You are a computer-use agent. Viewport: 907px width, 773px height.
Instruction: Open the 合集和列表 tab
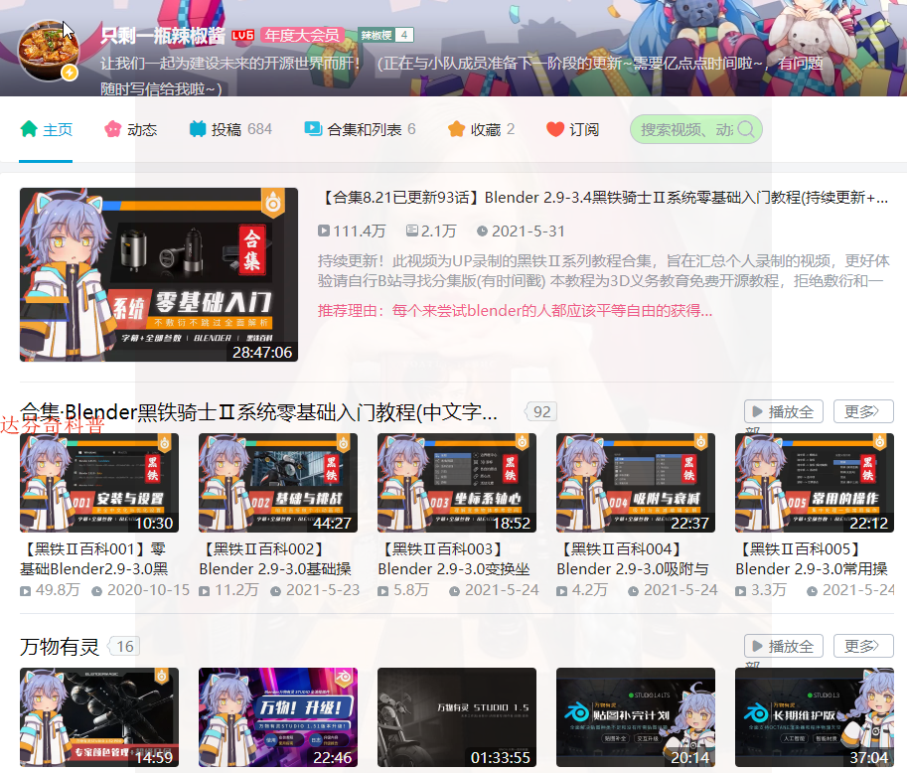coord(360,129)
